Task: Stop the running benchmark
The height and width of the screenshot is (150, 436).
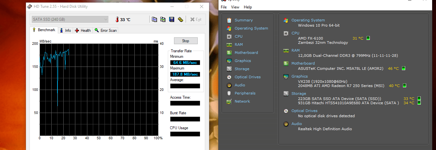Action: 186,41
